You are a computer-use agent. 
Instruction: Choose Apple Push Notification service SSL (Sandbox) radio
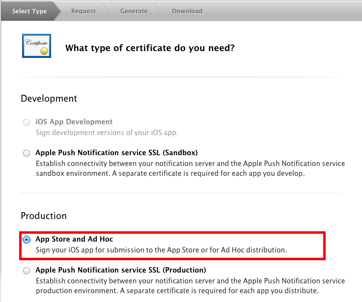click(x=27, y=153)
